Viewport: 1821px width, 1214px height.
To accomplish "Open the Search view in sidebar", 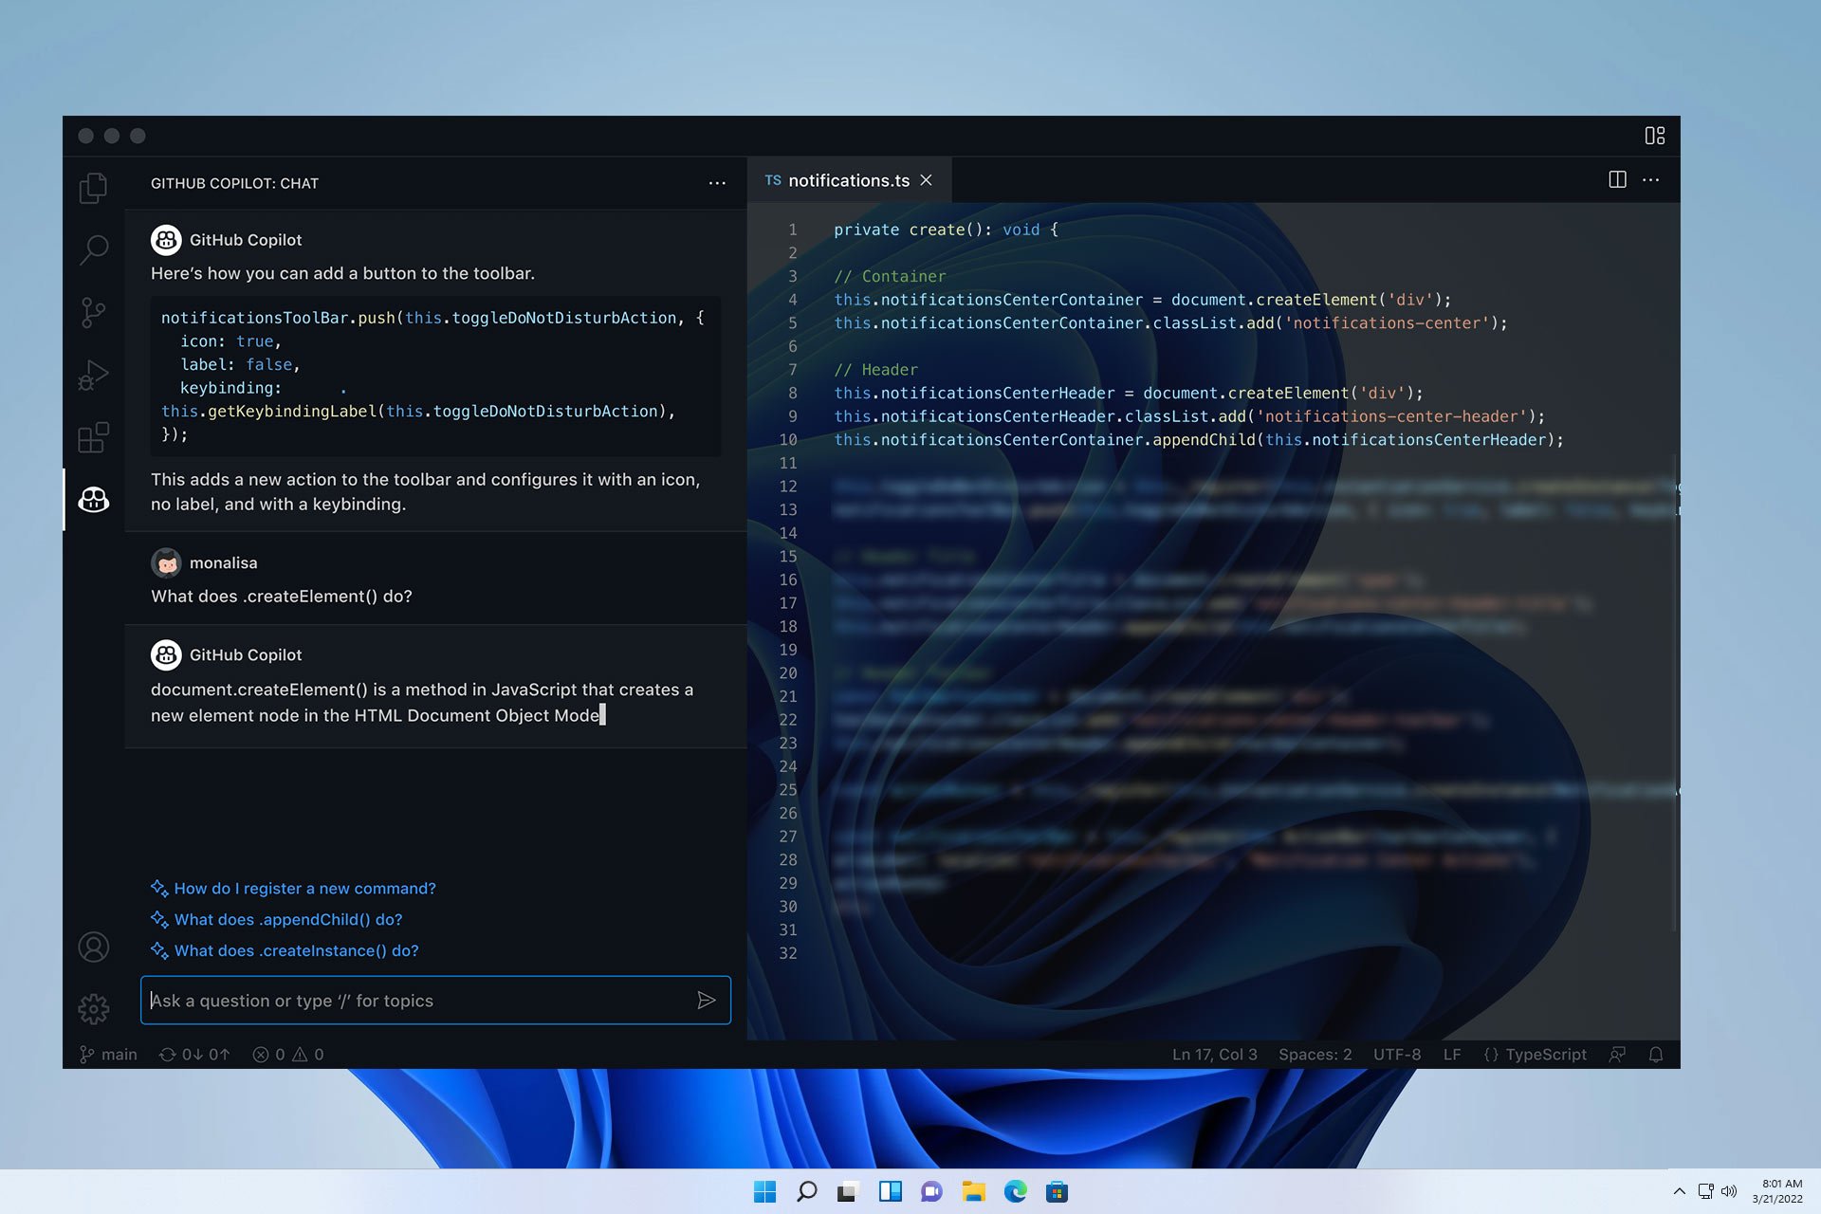I will pyautogui.click(x=93, y=249).
